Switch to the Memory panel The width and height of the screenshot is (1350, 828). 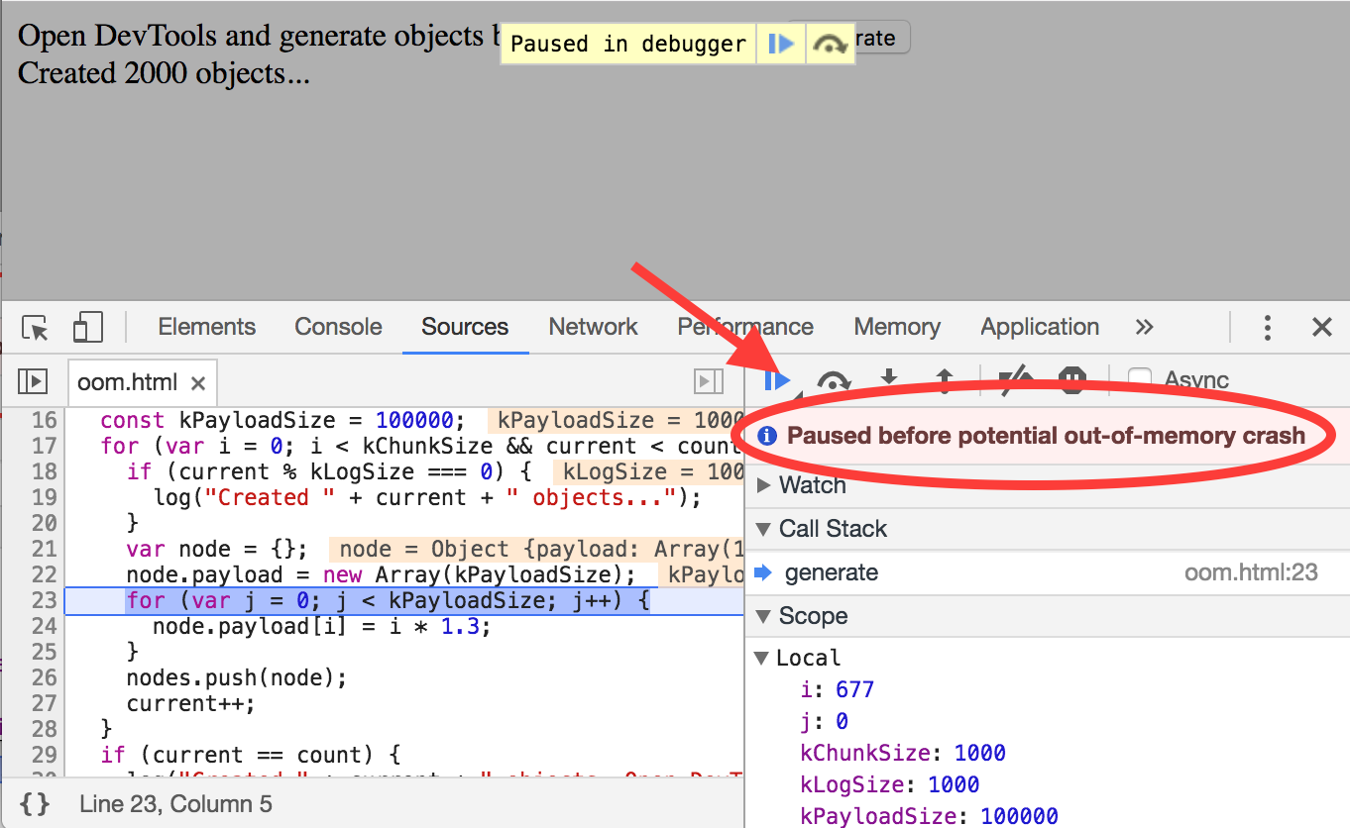click(895, 327)
